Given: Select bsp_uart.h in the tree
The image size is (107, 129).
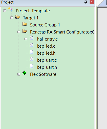Looking at the screenshot, I should [47, 67].
